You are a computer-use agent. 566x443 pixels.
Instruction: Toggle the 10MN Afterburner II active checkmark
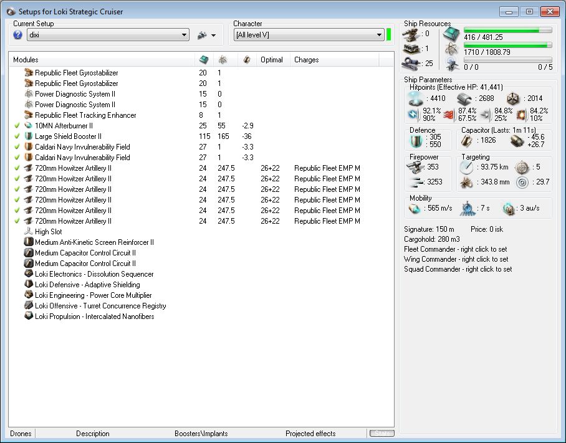(x=17, y=126)
